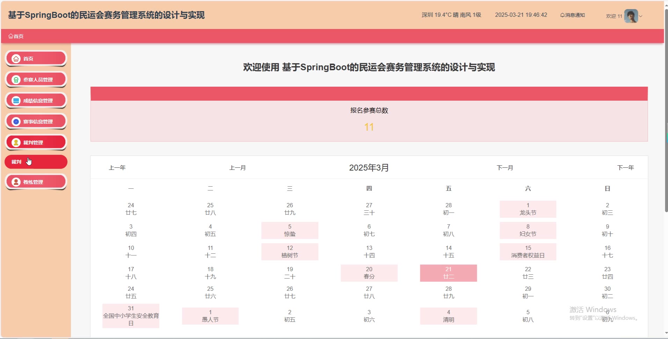This screenshot has height=339, width=668.
Task: Select calendar date 2 初三
Action: (607, 209)
